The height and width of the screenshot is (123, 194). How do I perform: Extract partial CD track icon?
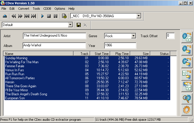pyautogui.click(x=187, y=62)
